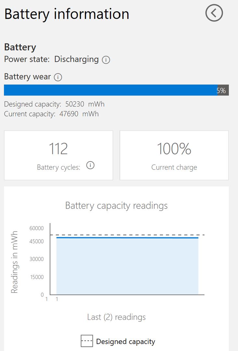
Task: Click the Designed capacity 50230 mWh text
Action: point(54,104)
